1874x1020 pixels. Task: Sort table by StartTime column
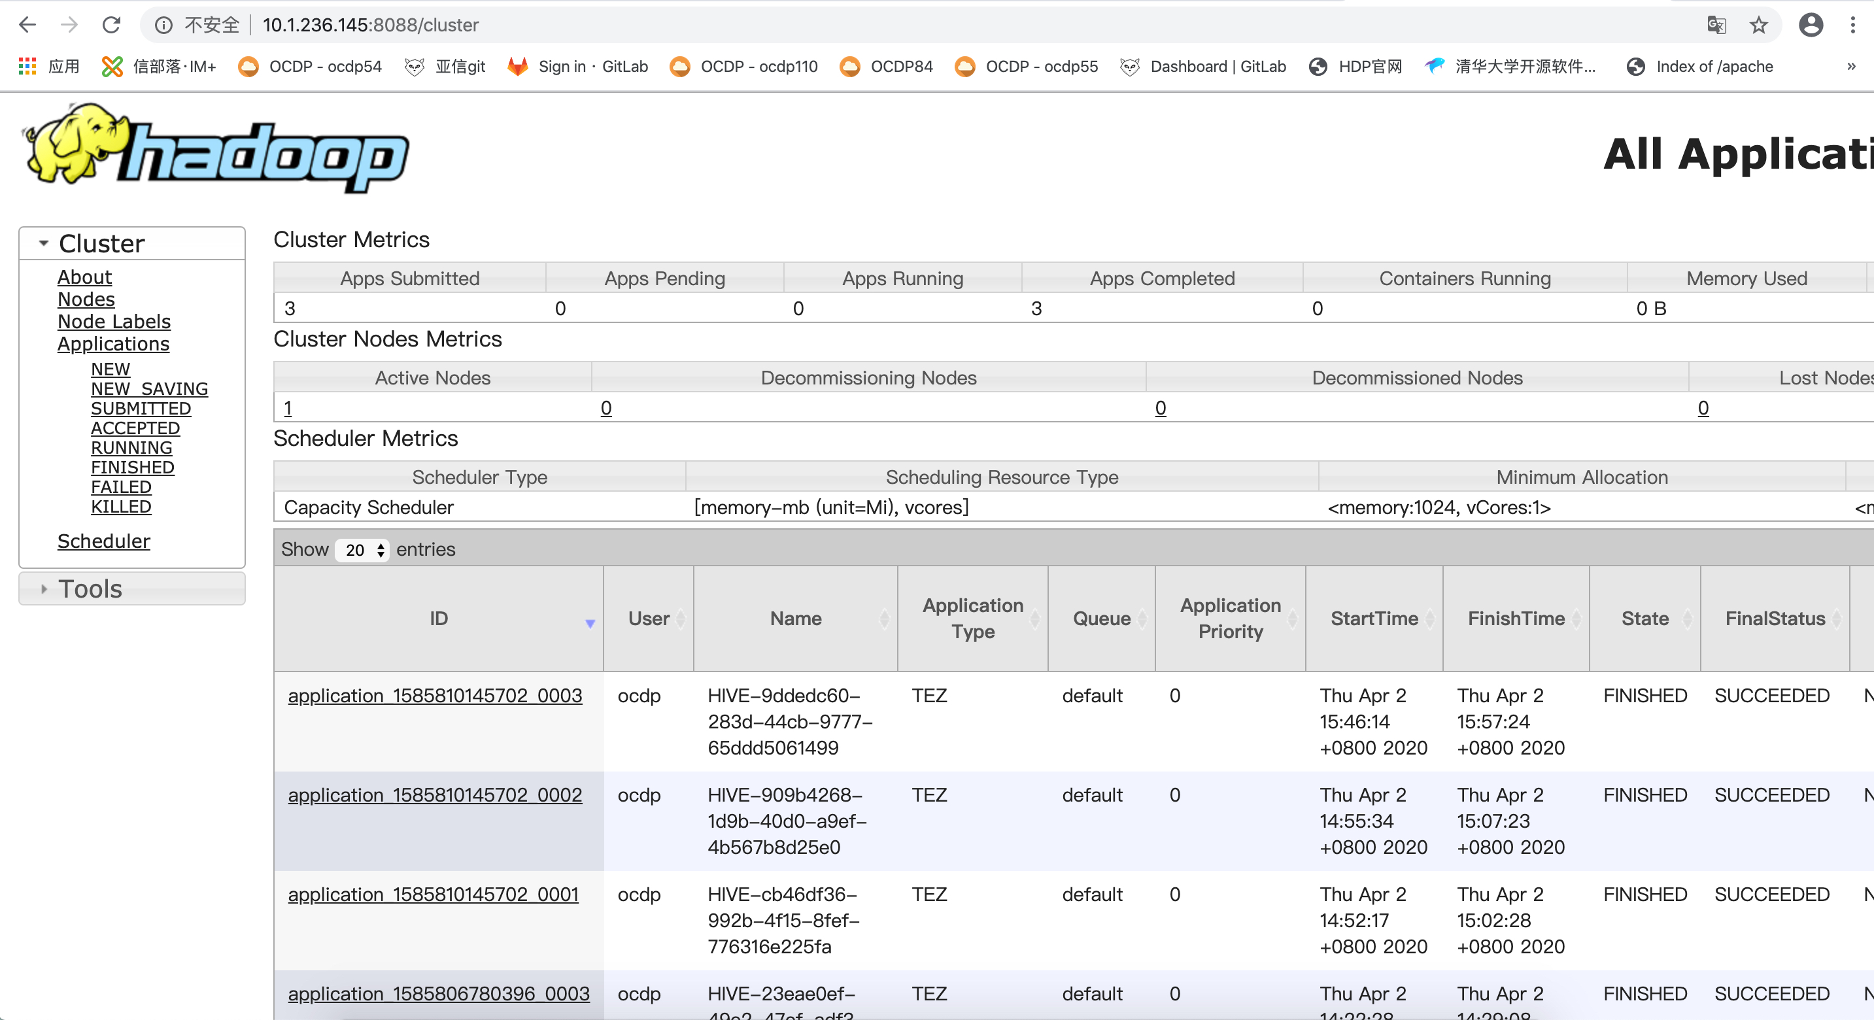point(1374,619)
